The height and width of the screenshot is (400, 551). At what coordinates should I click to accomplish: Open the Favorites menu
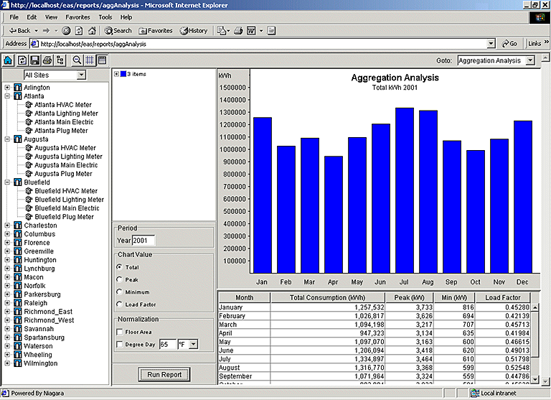77,17
